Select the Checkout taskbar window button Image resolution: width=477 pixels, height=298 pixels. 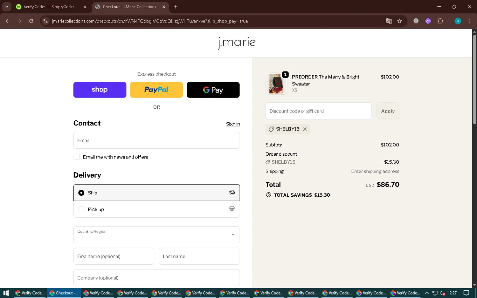64,293
